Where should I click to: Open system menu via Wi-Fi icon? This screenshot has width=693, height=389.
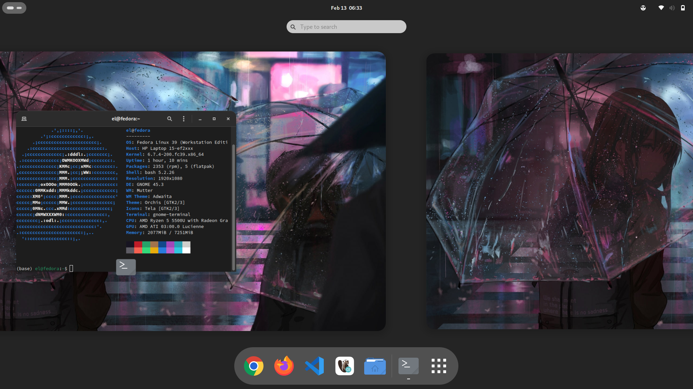[661, 8]
